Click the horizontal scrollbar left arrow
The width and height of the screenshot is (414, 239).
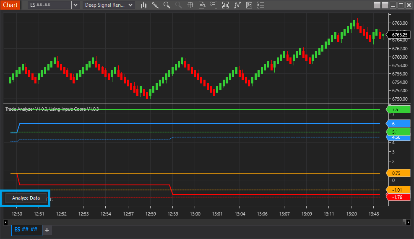point(5,222)
